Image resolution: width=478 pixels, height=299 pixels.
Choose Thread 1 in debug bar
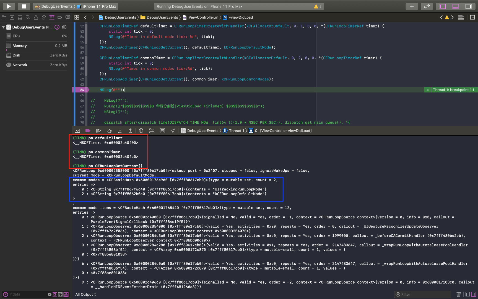click(x=234, y=131)
